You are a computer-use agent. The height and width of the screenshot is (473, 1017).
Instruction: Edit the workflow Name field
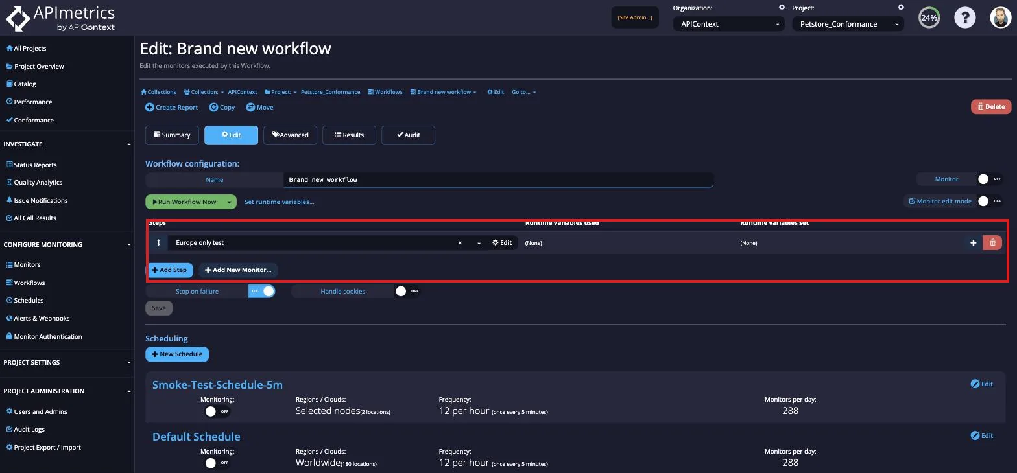[x=498, y=179]
